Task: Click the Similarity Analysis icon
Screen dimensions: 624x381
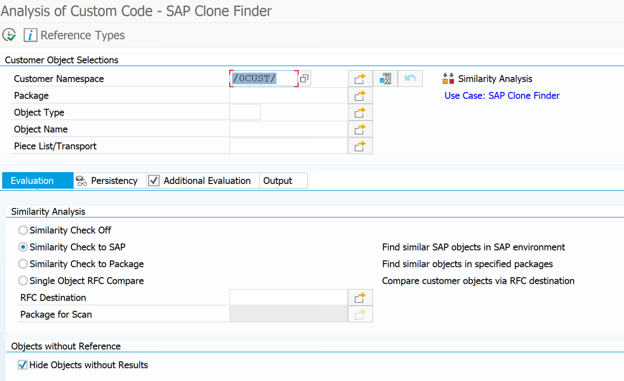Action: [448, 78]
